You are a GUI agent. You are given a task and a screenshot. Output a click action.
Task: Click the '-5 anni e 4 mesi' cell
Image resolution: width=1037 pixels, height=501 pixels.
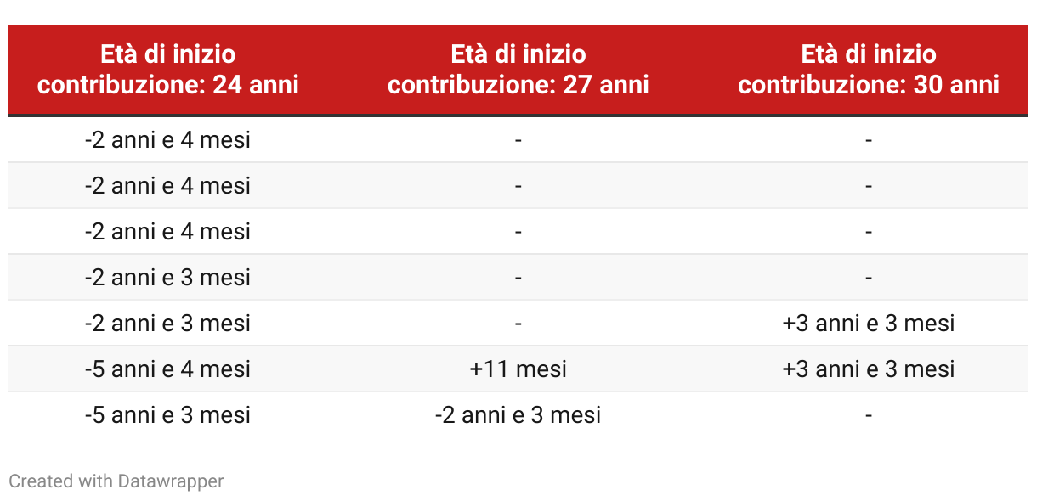168,369
